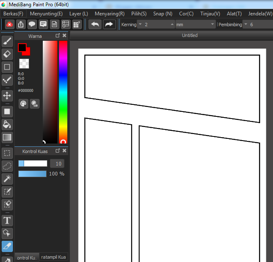Open the Berkas(F) menu
The height and width of the screenshot is (262, 273).
click(13, 14)
